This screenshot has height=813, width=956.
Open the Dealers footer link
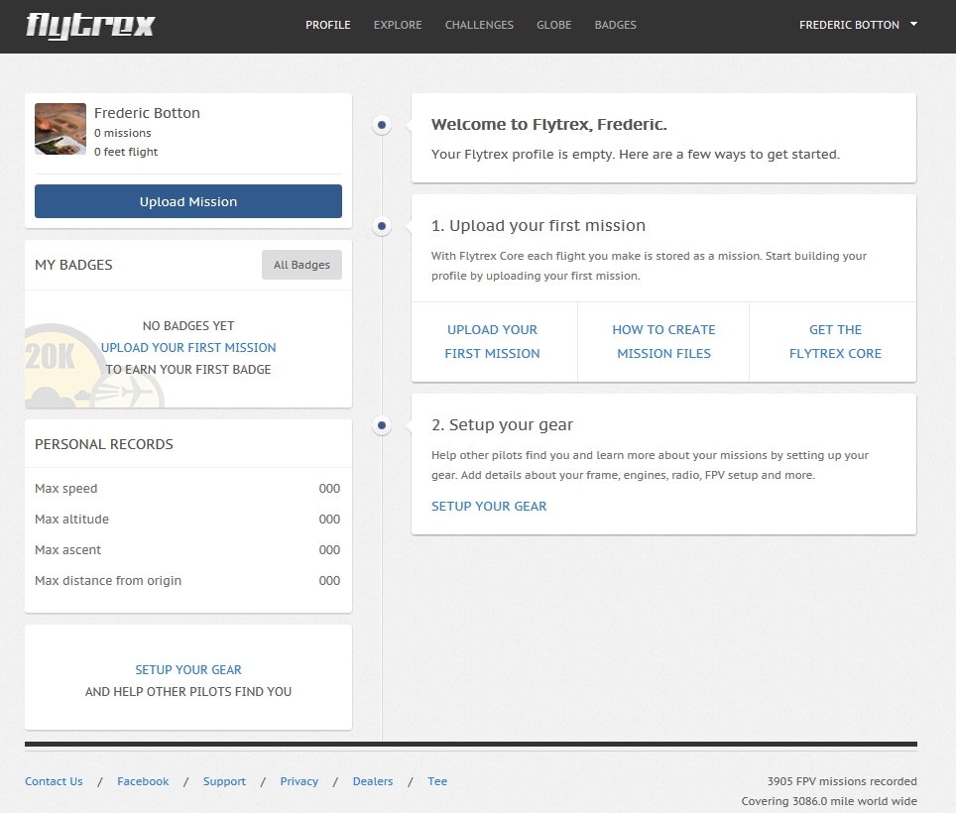[373, 781]
